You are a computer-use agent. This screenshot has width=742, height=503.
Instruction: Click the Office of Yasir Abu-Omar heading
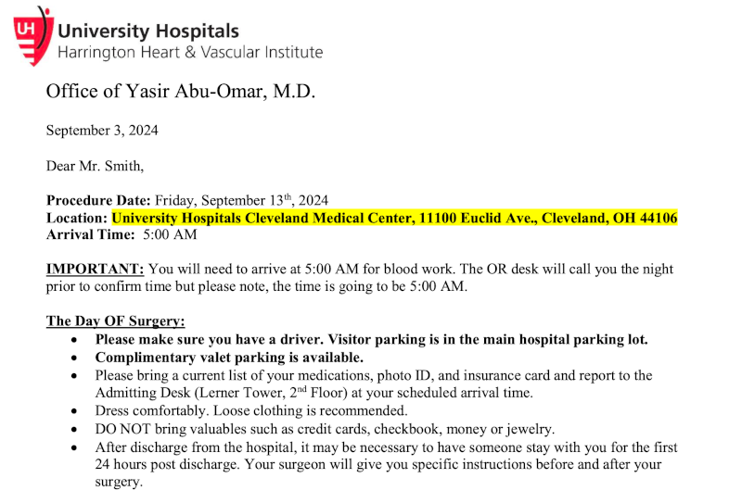[x=181, y=92]
